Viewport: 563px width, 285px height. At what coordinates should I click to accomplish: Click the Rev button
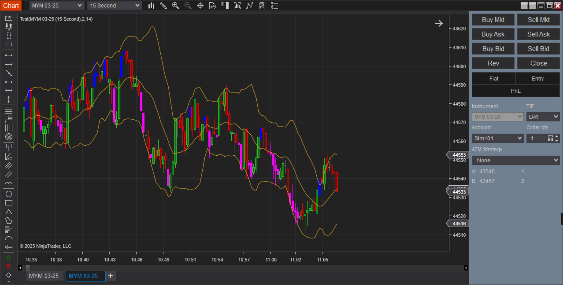coord(493,63)
